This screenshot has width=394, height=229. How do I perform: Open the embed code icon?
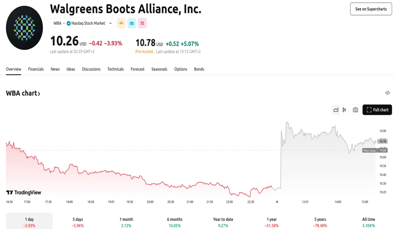(x=387, y=93)
